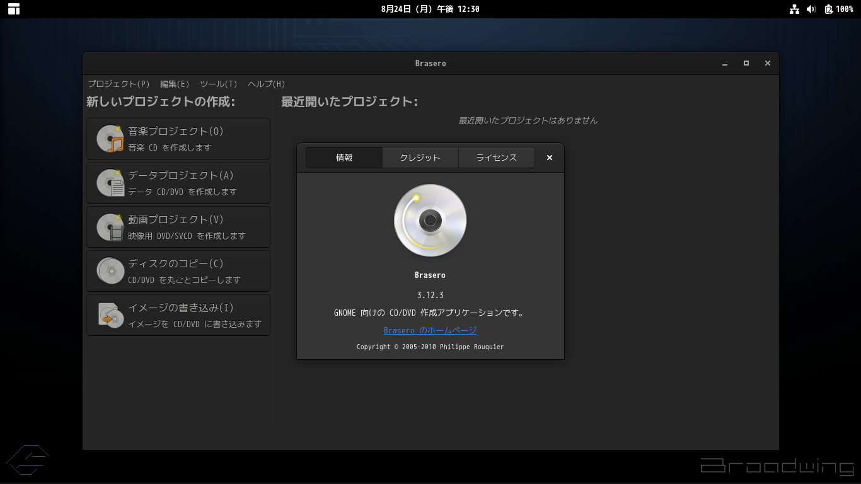
Task: Click the image burn icon for イメージの書き込み
Action: point(110,315)
